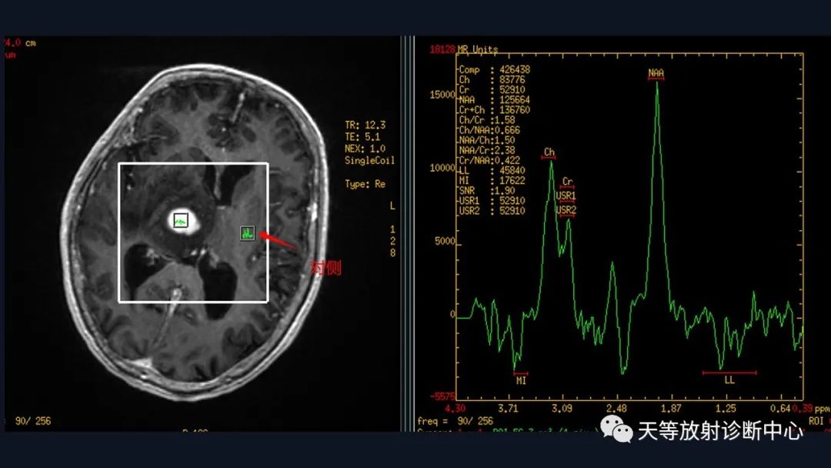Select the LL range marker below the spectrum

click(x=729, y=379)
